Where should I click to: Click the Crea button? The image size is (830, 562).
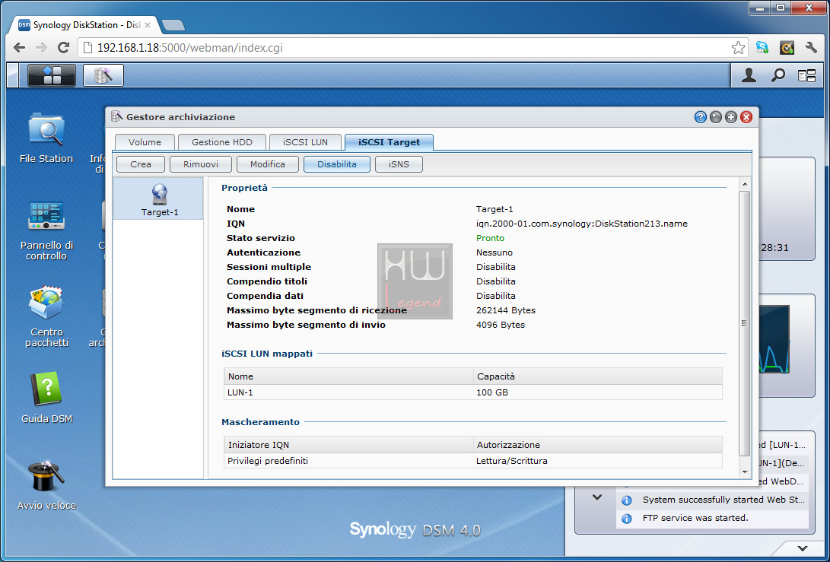click(141, 164)
